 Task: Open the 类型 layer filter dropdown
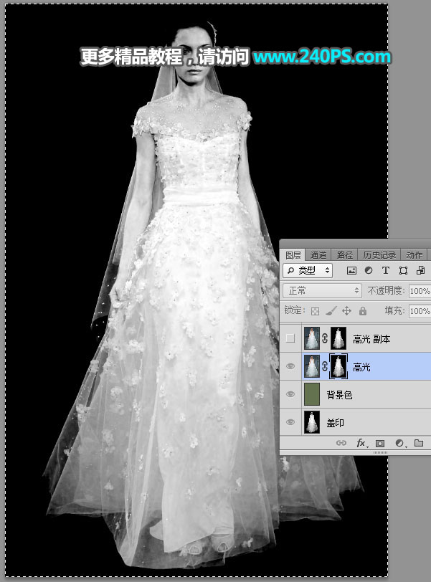(308, 271)
